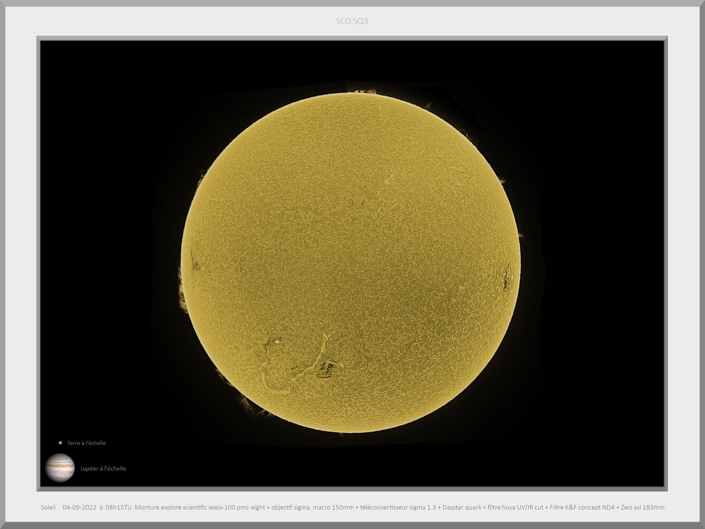Click the label 'Terre à l'échelle'
This screenshot has height=529, width=705.
click(86, 443)
